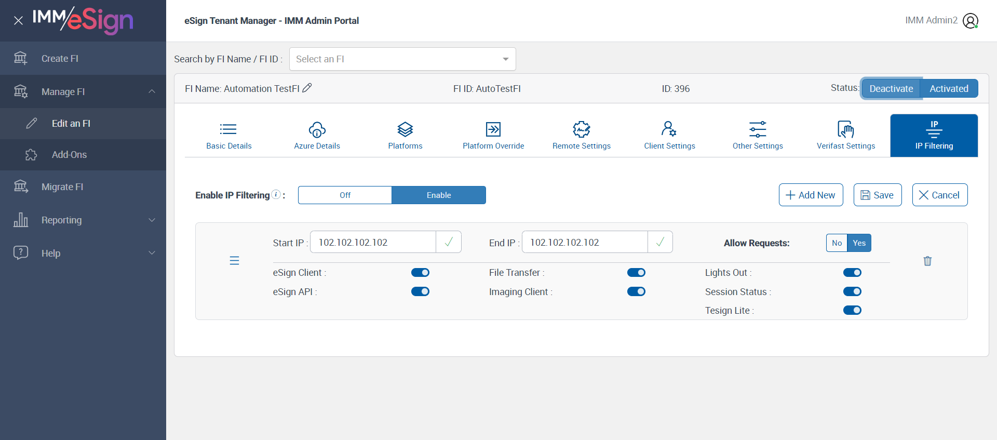The height and width of the screenshot is (440, 997).
Task: Delete the IP range with trash icon
Action: [927, 261]
